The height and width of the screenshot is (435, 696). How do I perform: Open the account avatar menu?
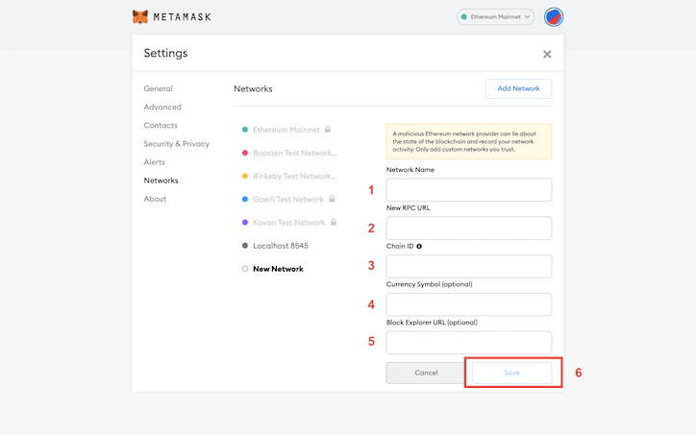(x=554, y=17)
